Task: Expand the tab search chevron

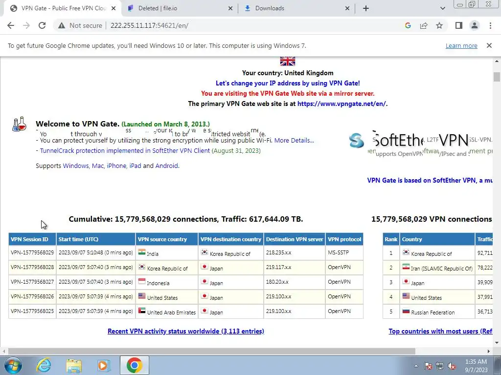Action: (442, 8)
